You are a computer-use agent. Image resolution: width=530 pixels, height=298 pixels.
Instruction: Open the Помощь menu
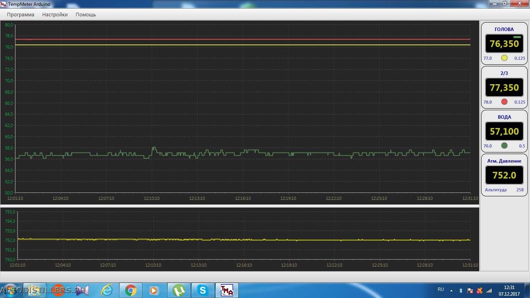click(86, 15)
